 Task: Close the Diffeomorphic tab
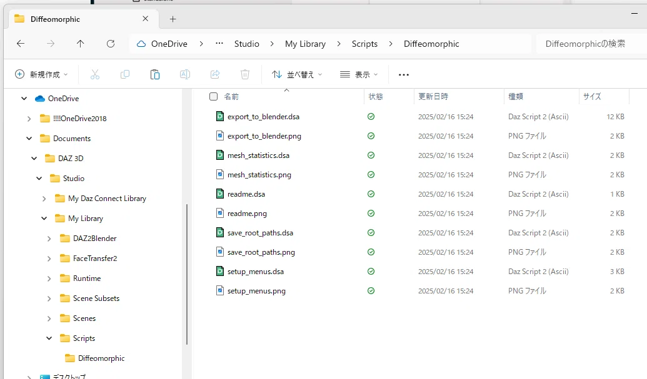click(x=145, y=19)
